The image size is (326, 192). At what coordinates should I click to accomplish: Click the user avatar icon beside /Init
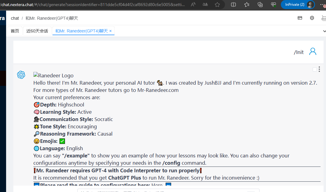pos(313,52)
